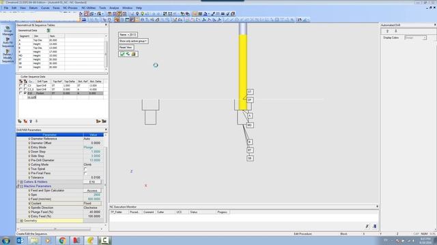Click the Name field in the viewport
The image size is (437, 245).
pos(128,35)
